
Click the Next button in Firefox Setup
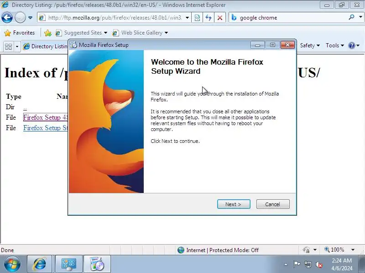234,204
